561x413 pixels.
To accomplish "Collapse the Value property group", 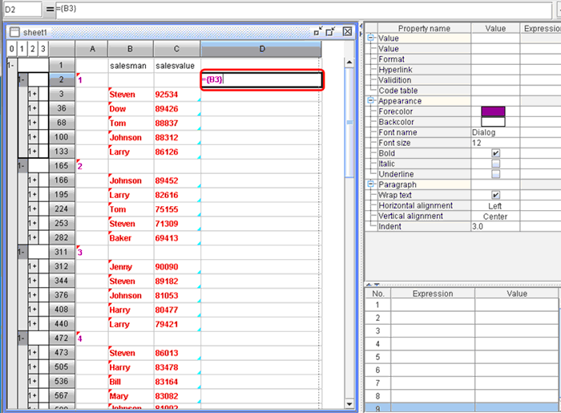I will tap(370, 38).
